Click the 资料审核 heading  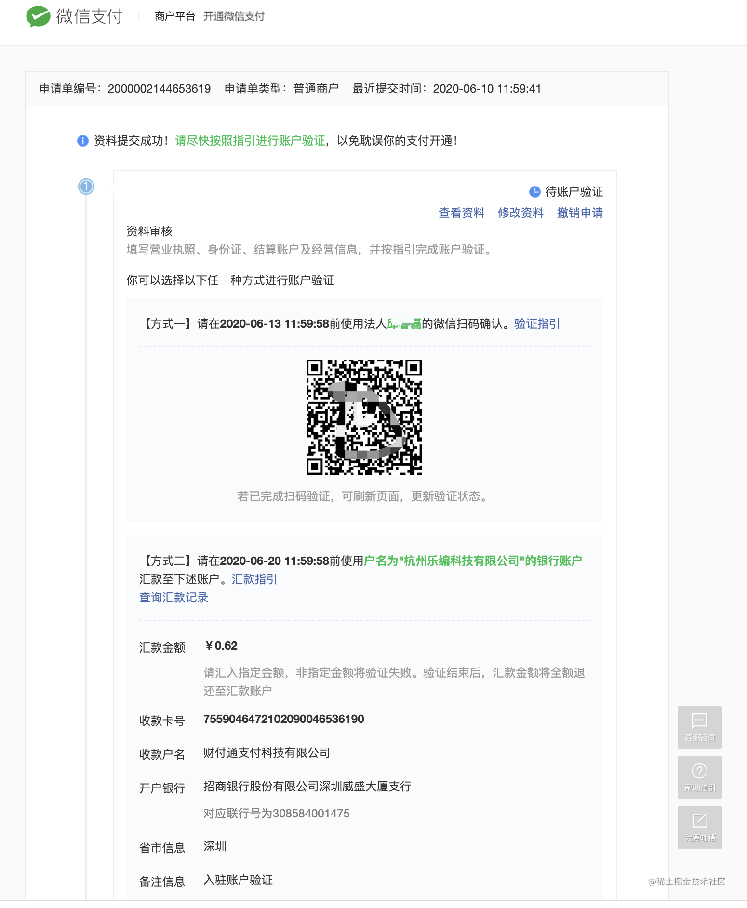click(x=149, y=231)
